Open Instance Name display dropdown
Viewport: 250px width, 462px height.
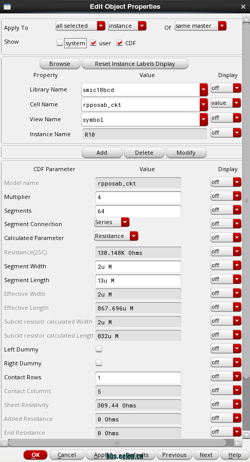(226, 133)
